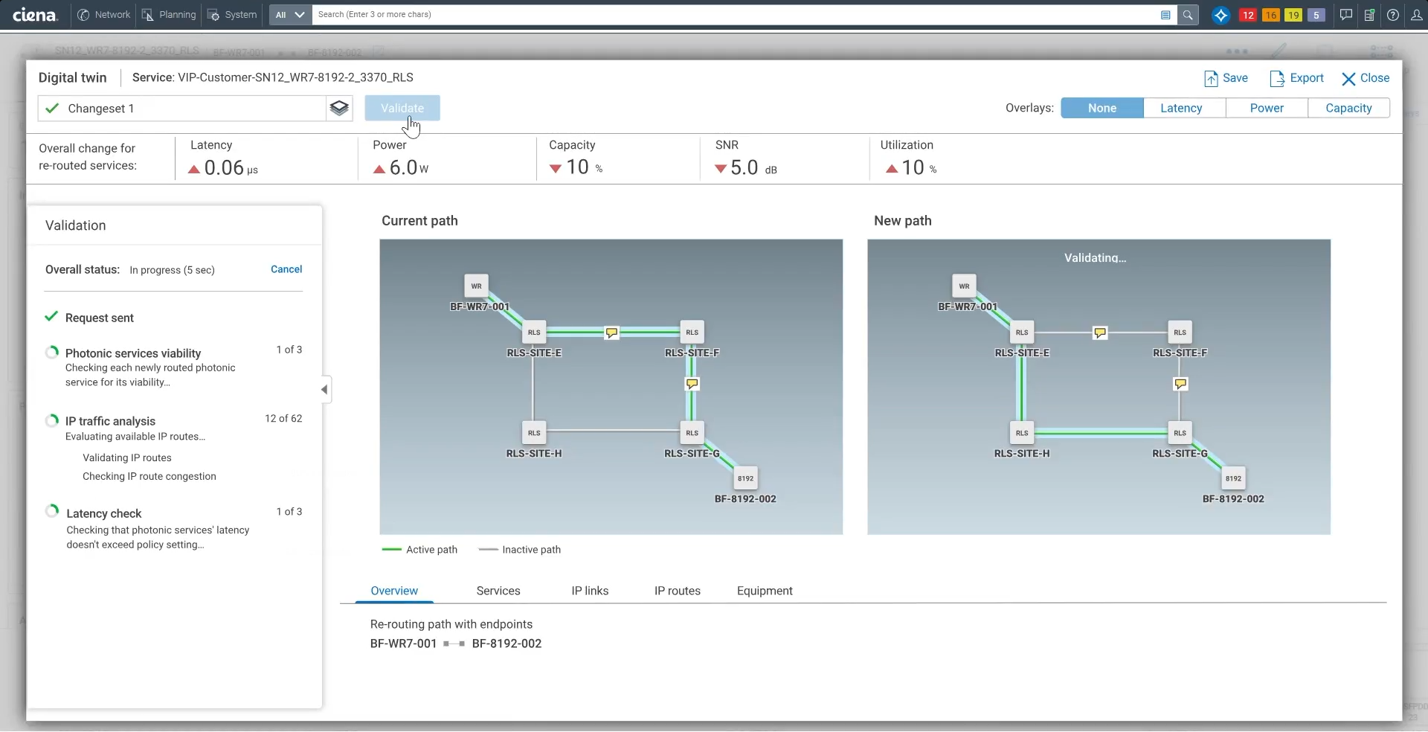
Task: Switch to the IP links tab
Action: click(590, 591)
